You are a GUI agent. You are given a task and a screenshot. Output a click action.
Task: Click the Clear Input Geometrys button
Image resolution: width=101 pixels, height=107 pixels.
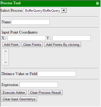click(x=19, y=99)
